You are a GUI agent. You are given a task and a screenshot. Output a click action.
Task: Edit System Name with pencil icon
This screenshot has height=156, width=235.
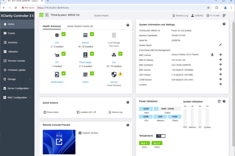tap(220, 45)
